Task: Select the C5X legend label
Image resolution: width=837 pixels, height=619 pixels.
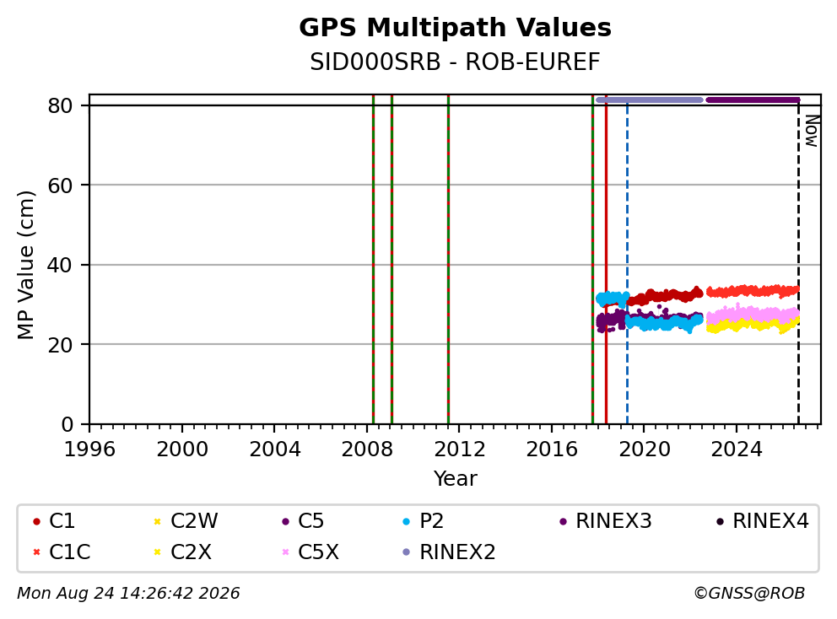Action: point(318,552)
